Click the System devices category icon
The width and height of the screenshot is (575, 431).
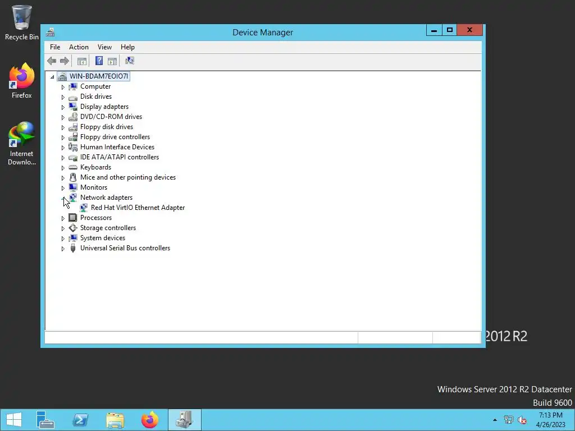point(73,238)
